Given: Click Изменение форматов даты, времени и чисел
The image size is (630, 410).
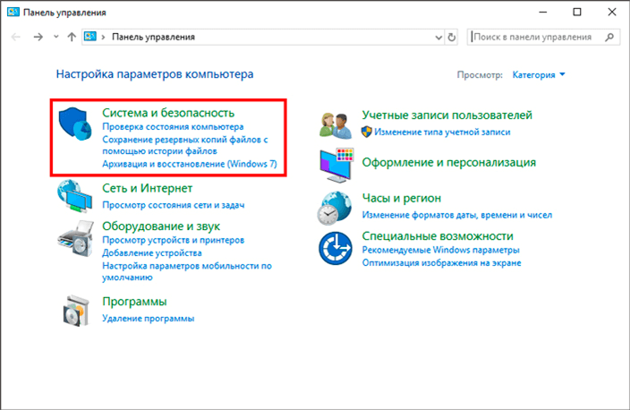Looking at the screenshot, I should point(457,215).
